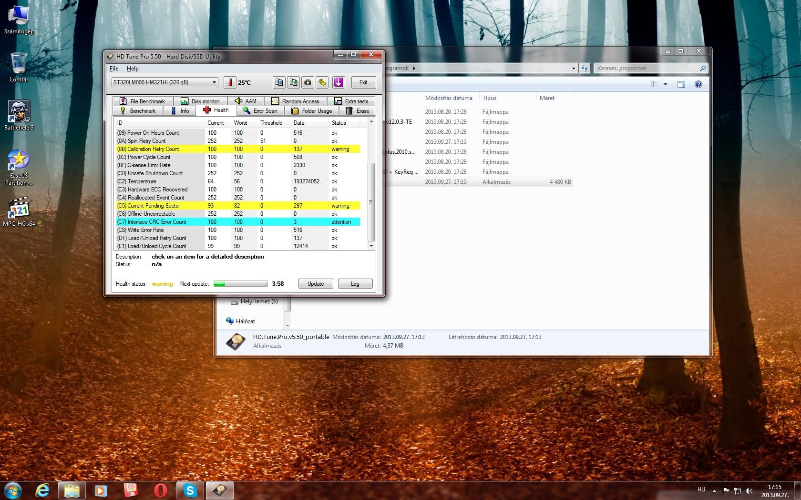This screenshot has height=500, width=801.
Task: Switch to the Info tab
Action: pos(180,111)
